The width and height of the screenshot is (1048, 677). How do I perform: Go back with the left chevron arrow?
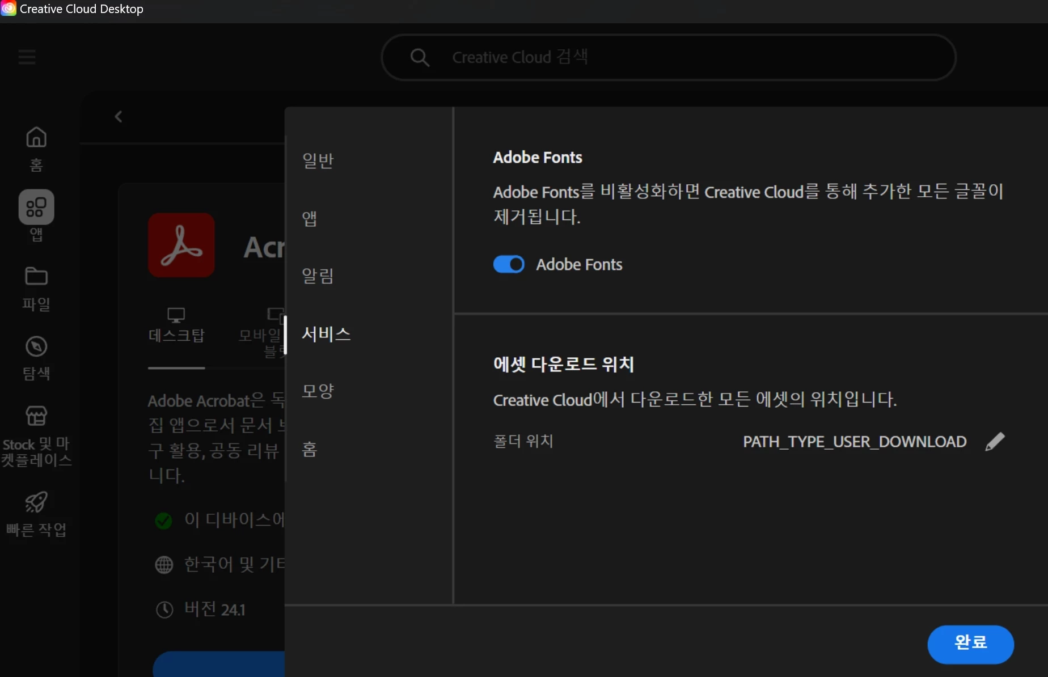[119, 116]
